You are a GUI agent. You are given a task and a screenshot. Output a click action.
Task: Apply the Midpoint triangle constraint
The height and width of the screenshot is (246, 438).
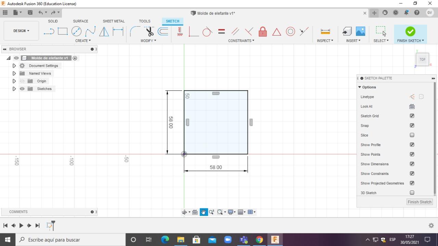[x=276, y=32]
